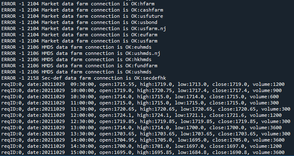Click the ushmds.nj HMDS connection line
294x156 pixels.
tap(81, 53)
